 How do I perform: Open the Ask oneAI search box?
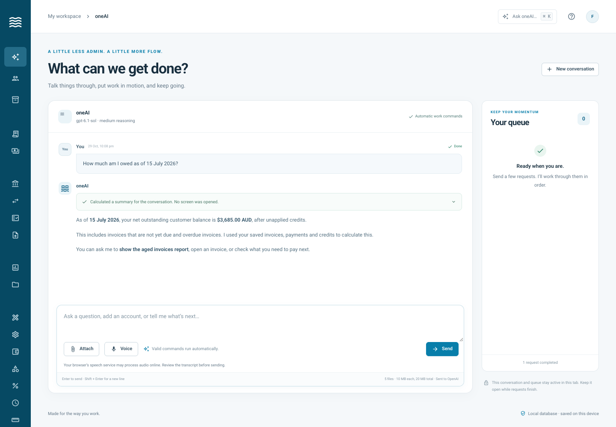click(x=527, y=17)
